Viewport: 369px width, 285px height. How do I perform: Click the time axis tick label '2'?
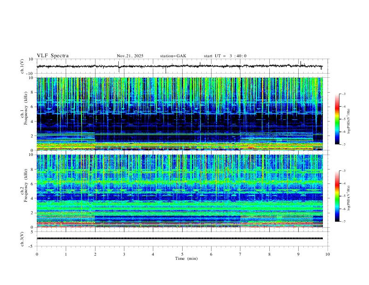coord(95,254)
